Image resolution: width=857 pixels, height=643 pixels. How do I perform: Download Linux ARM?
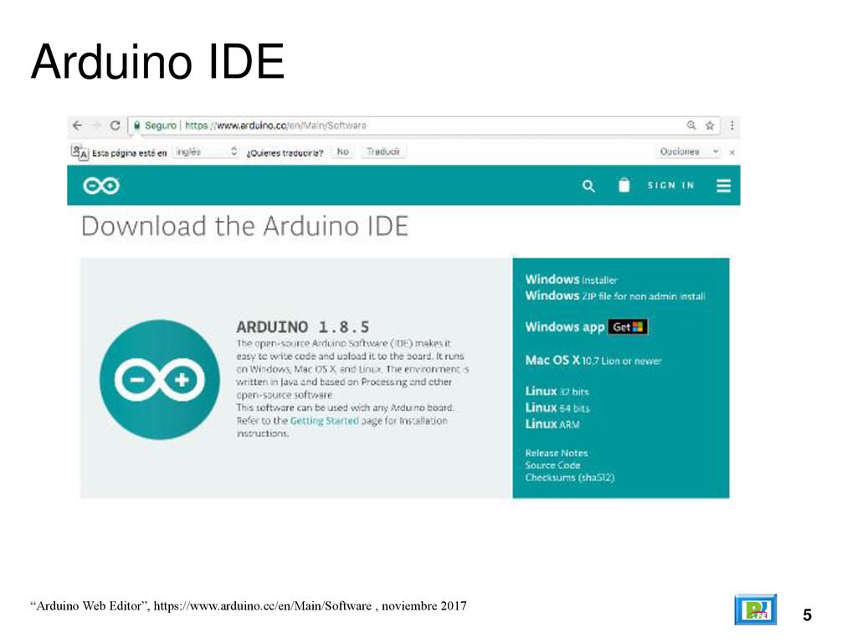click(552, 424)
